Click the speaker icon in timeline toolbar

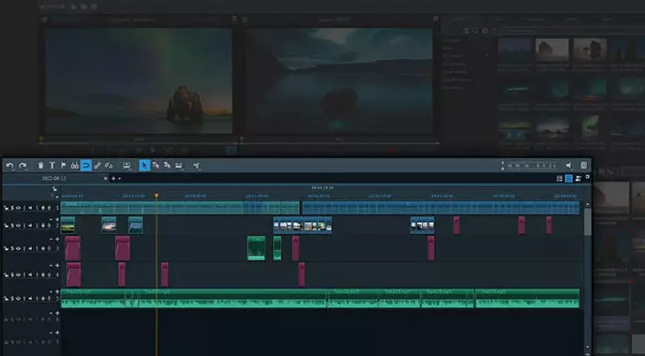coord(568,166)
